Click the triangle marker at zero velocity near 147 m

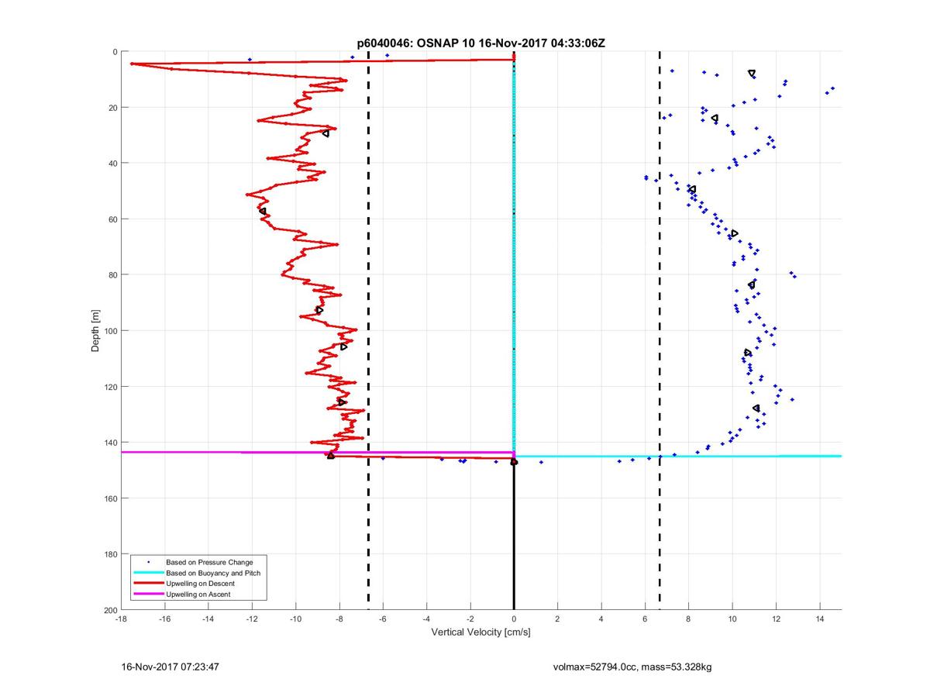pos(514,462)
